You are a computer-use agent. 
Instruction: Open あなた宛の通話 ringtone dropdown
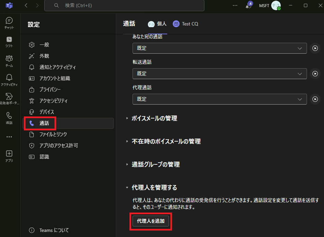tap(219, 48)
